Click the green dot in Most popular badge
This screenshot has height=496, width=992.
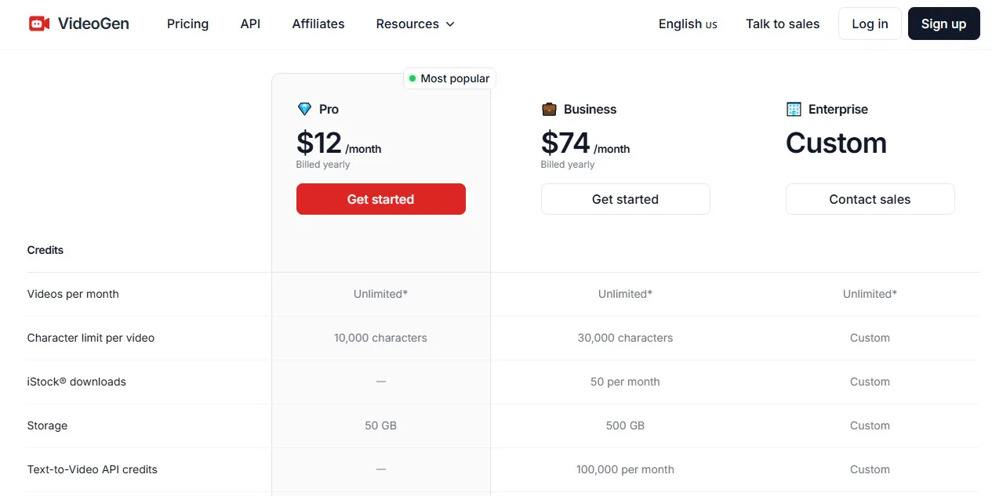point(412,78)
